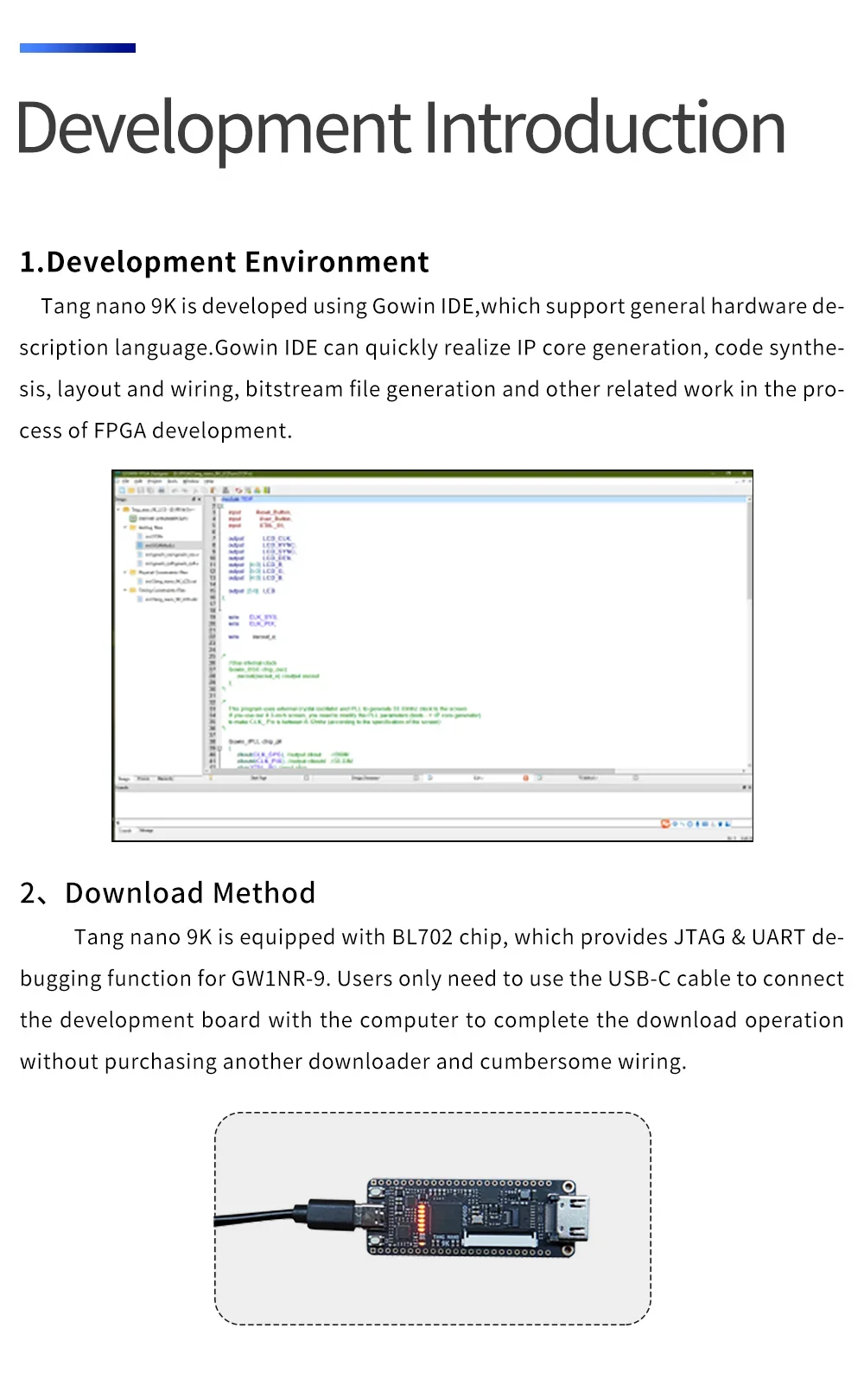Collapse the Timing Constraints Files folder

click(125, 590)
